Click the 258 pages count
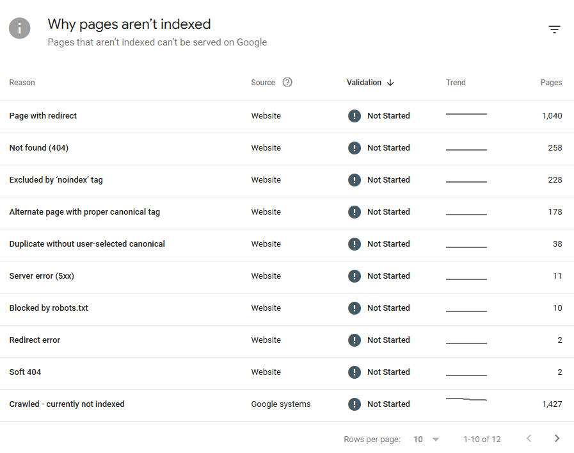Image resolution: width=574 pixels, height=453 pixels. coord(555,148)
